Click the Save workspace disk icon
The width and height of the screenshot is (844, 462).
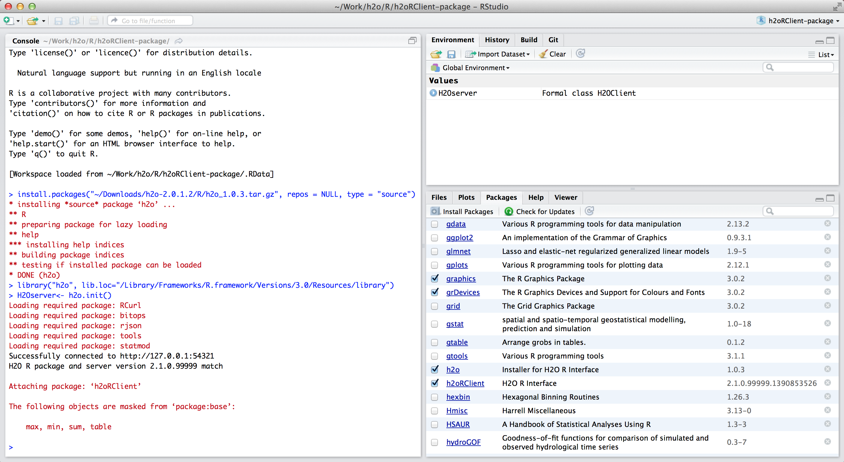(x=451, y=54)
